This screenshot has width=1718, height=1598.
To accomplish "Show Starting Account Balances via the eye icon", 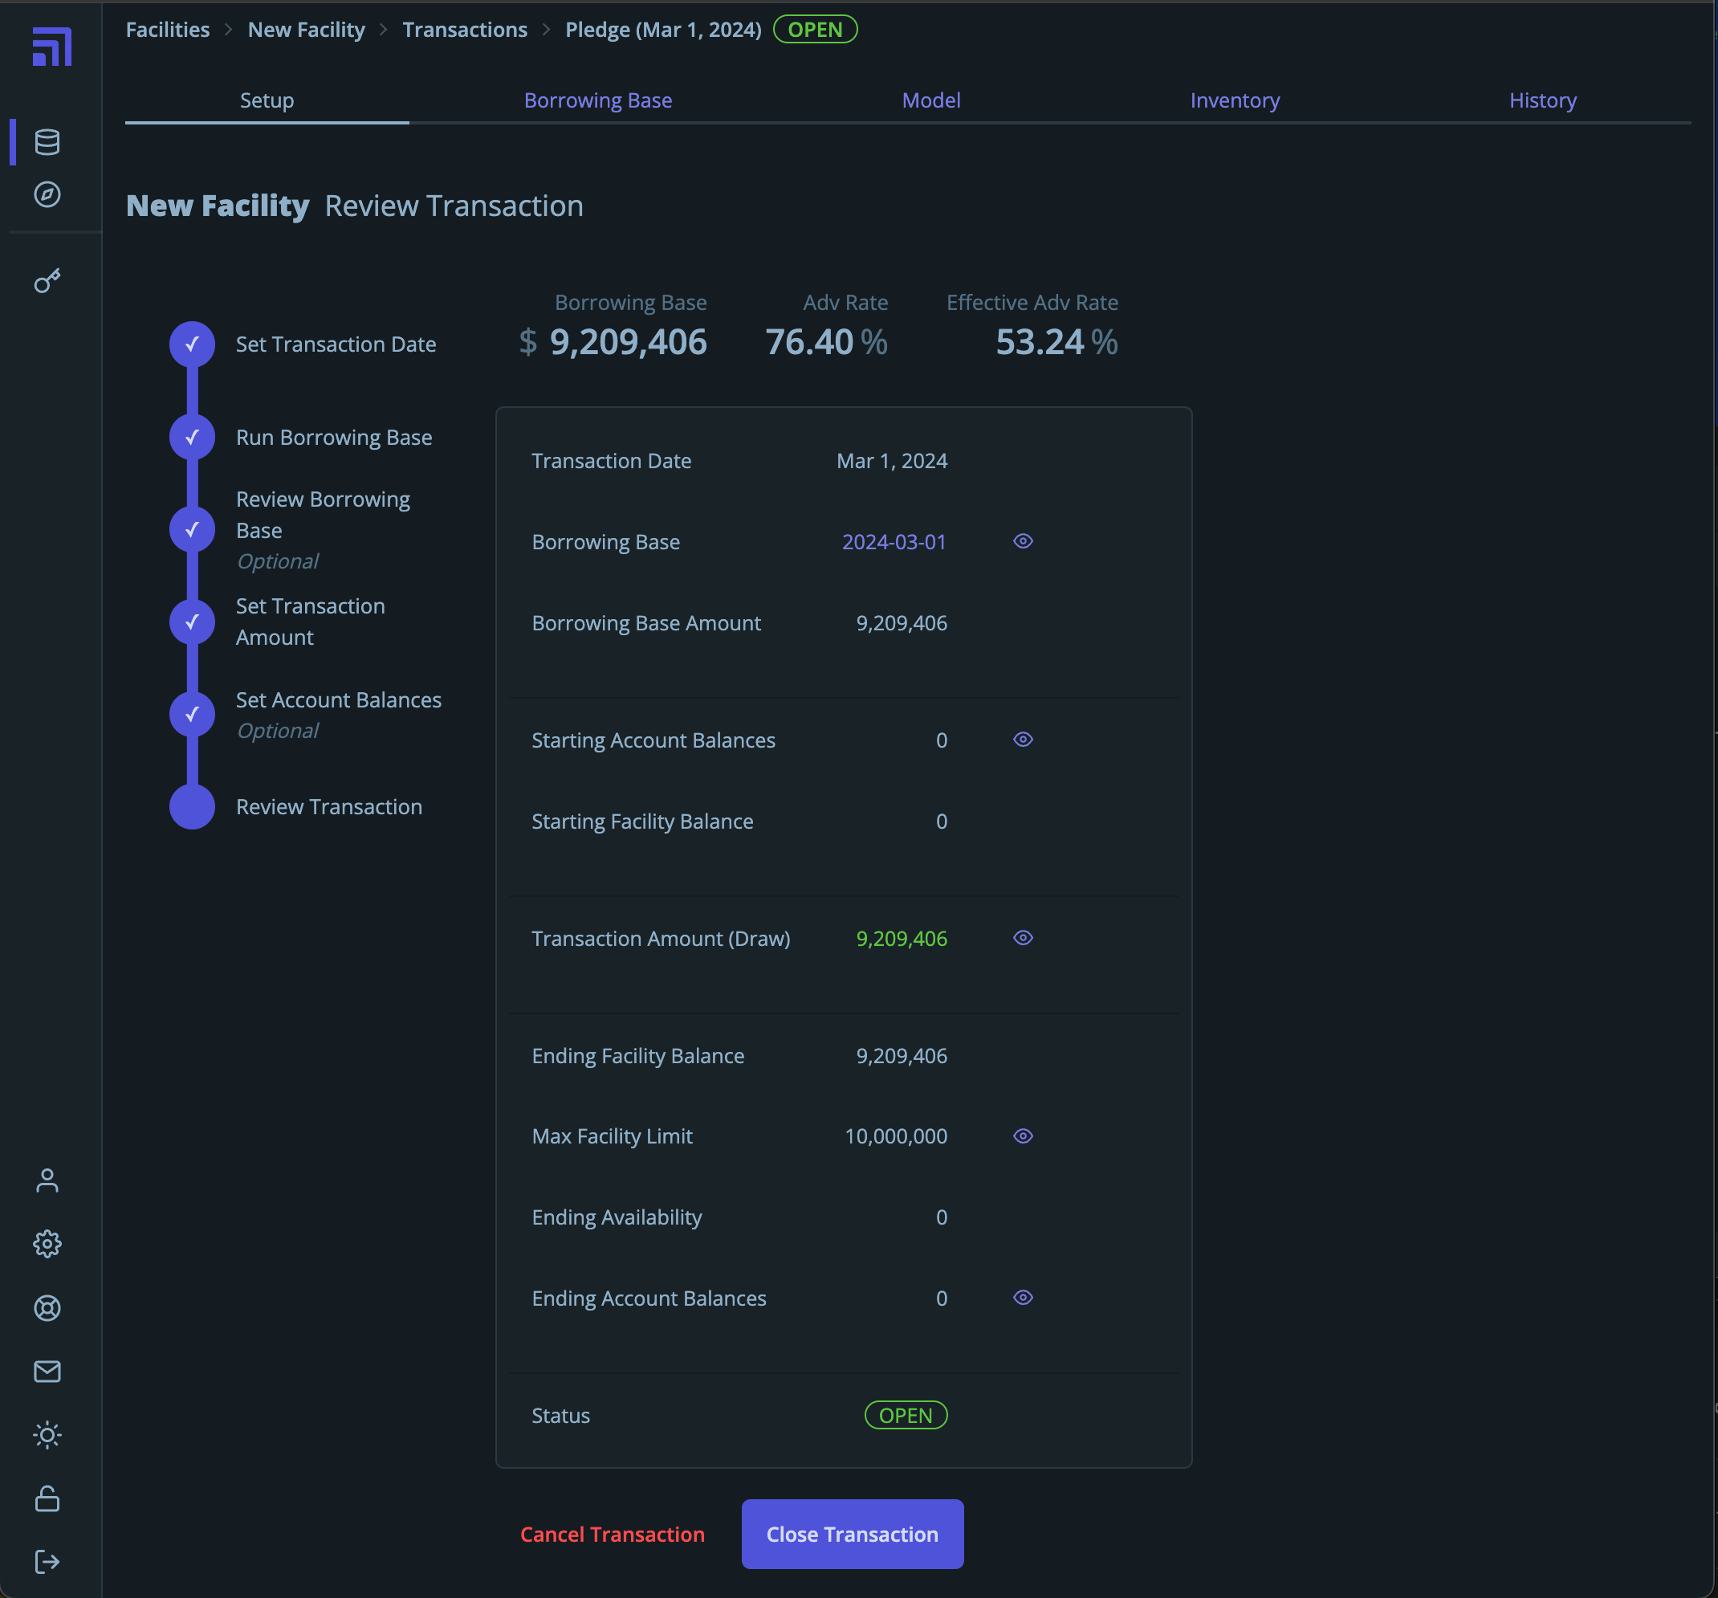I will (x=1024, y=740).
